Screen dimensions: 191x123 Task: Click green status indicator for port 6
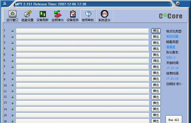pos(13,61)
